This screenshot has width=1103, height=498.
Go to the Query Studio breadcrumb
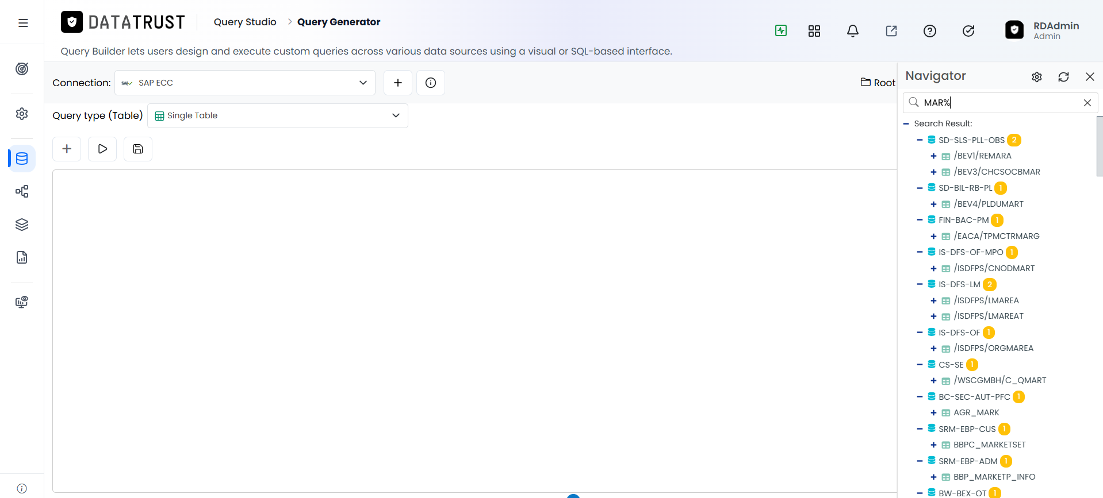click(245, 22)
